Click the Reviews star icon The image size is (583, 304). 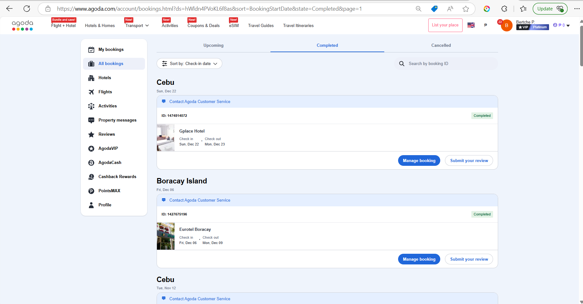coord(91,134)
